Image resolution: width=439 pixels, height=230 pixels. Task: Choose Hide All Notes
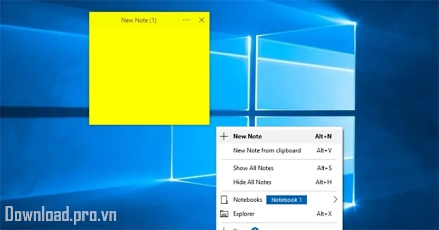279,182
